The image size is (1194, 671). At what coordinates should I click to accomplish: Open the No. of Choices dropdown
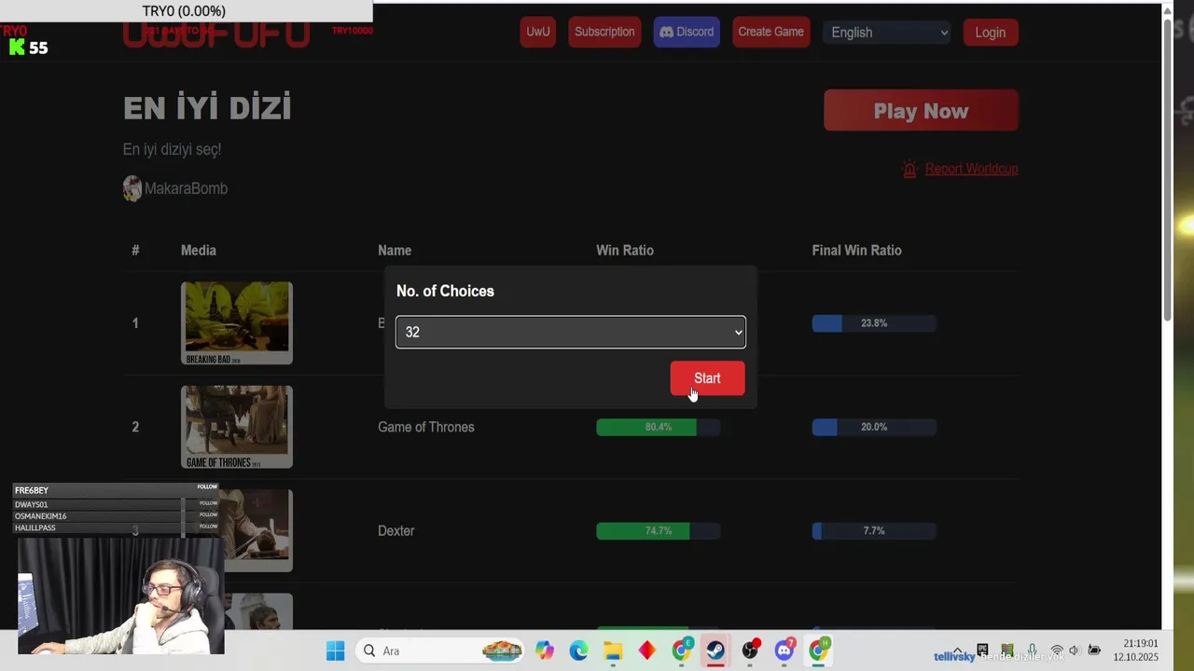571,332
